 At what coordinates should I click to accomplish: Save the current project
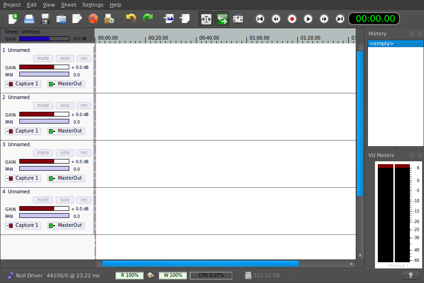pos(44,19)
